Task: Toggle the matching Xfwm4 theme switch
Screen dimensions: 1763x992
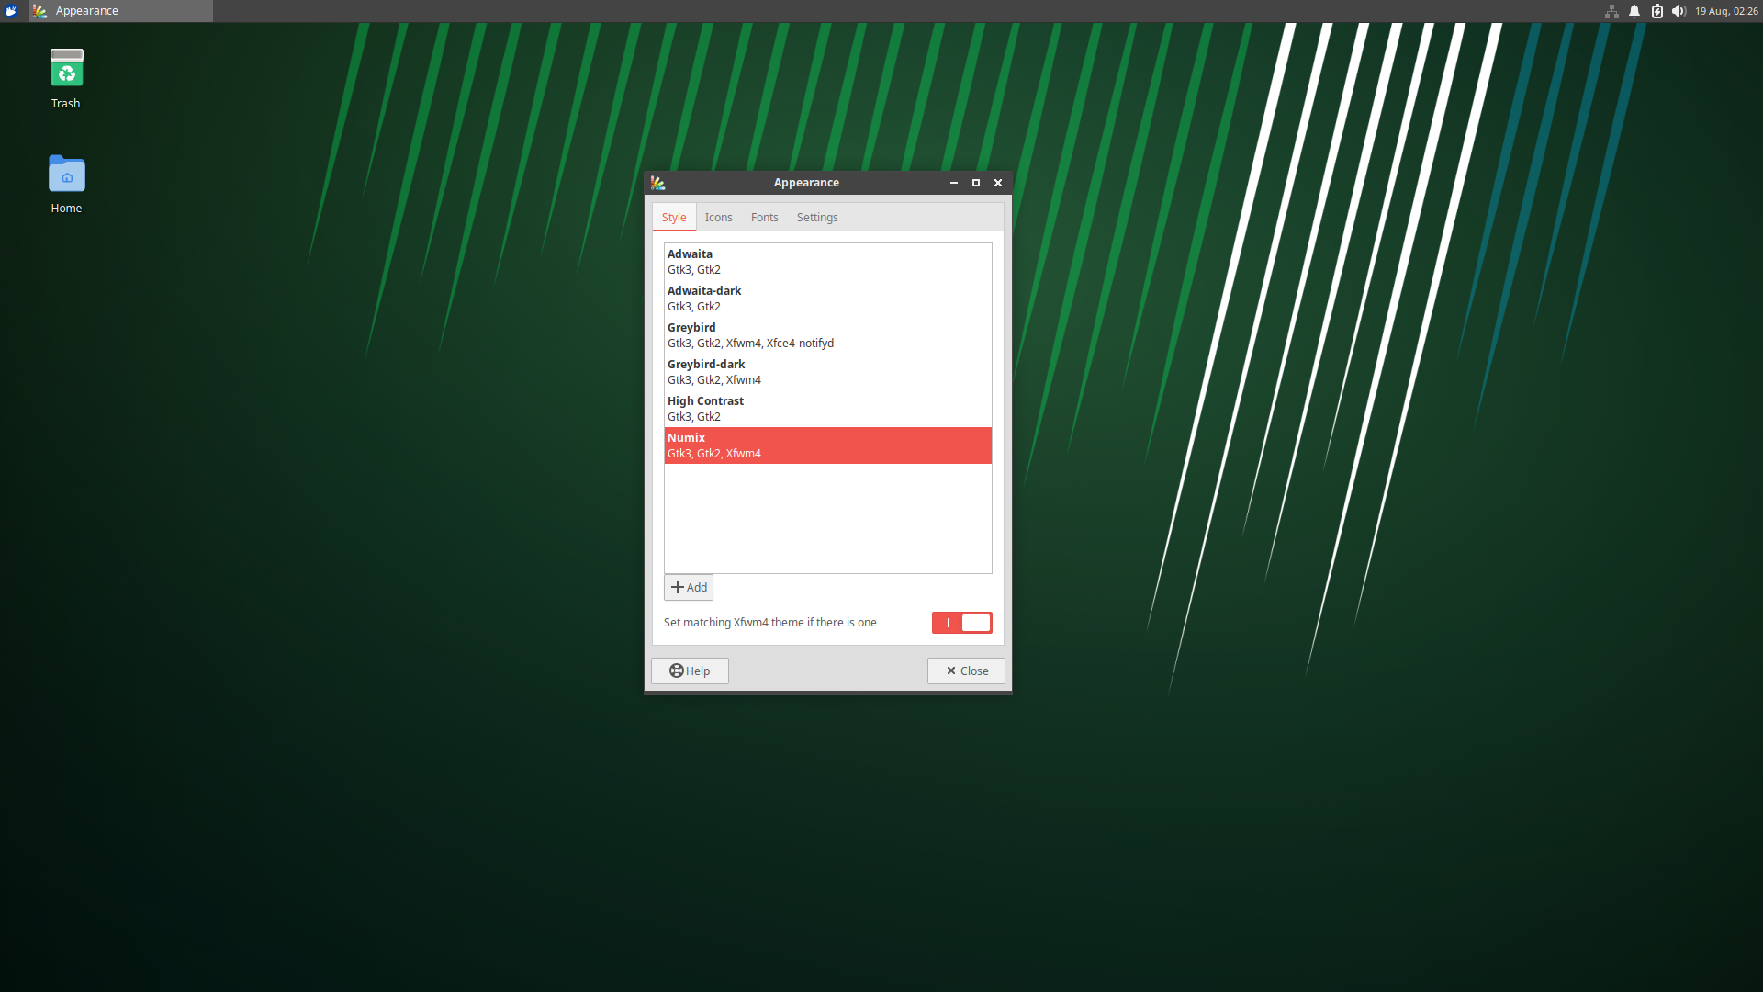Action: tap(961, 623)
